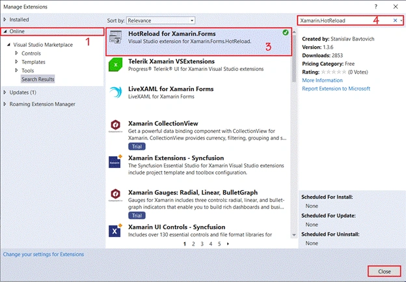
Task: Click the Xamarin UI Controls - Syncfusion icon
Action: [115, 230]
